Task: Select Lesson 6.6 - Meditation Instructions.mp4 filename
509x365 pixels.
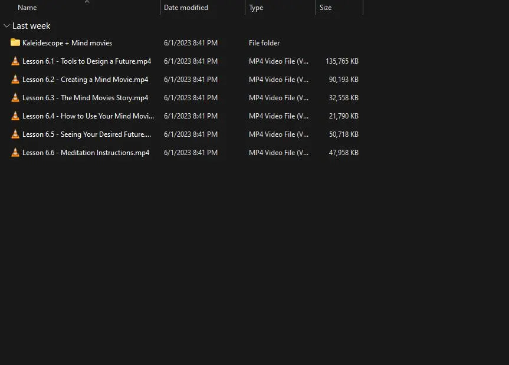Action: (x=86, y=153)
